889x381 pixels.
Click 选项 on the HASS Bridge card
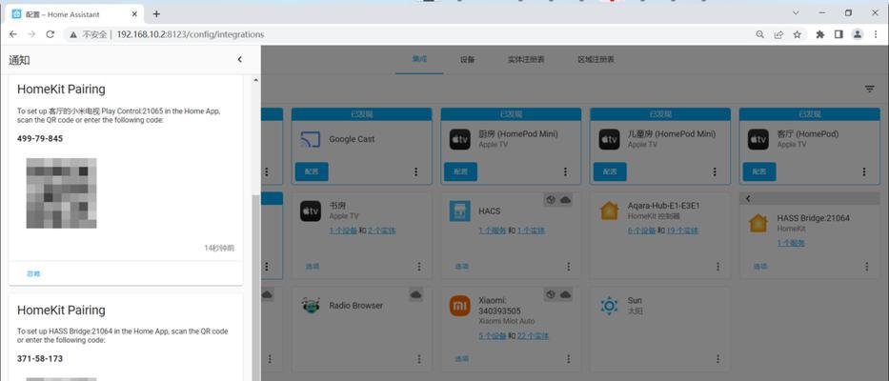760,266
